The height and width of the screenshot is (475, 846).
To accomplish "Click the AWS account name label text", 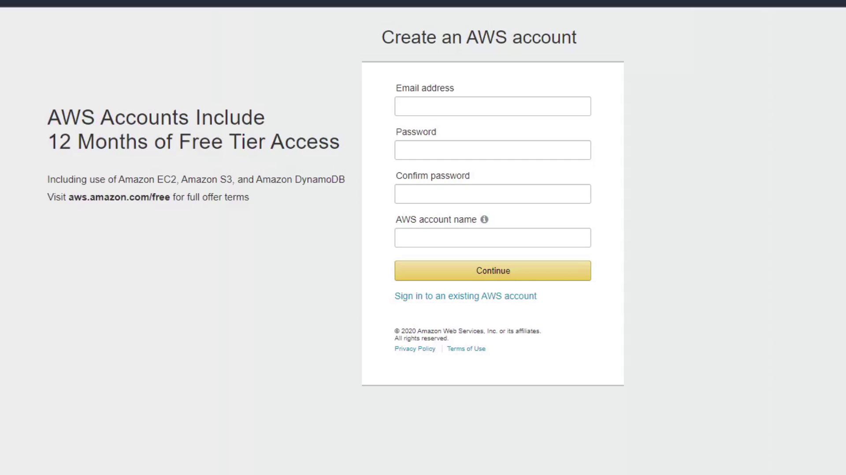I will [x=436, y=219].
